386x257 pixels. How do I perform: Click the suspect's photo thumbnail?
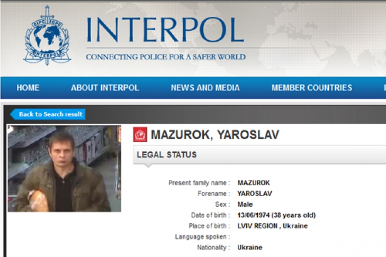[65, 169]
